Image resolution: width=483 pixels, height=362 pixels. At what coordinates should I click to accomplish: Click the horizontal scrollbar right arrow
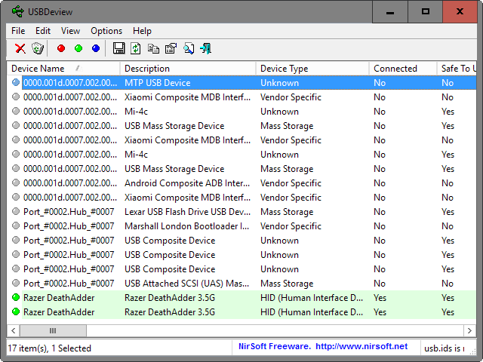(469, 330)
